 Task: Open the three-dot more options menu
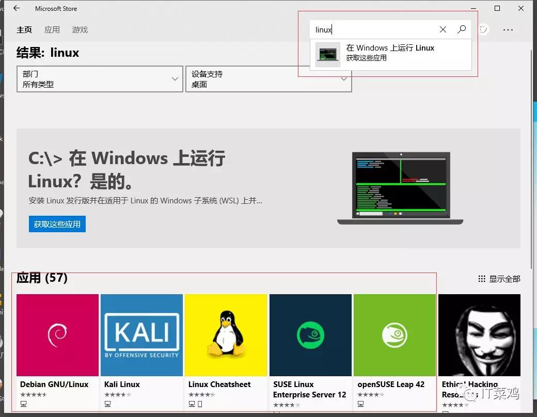click(508, 30)
